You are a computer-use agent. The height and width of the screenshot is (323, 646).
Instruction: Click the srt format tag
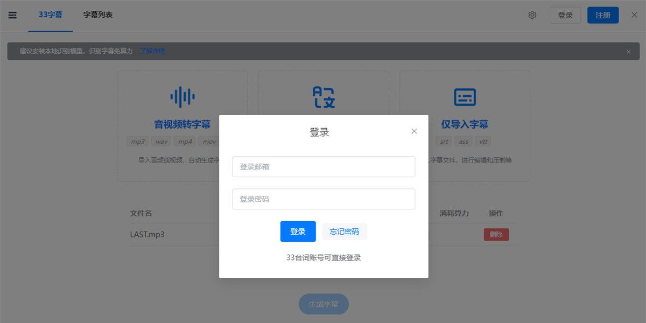pyautogui.click(x=443, y=141)
